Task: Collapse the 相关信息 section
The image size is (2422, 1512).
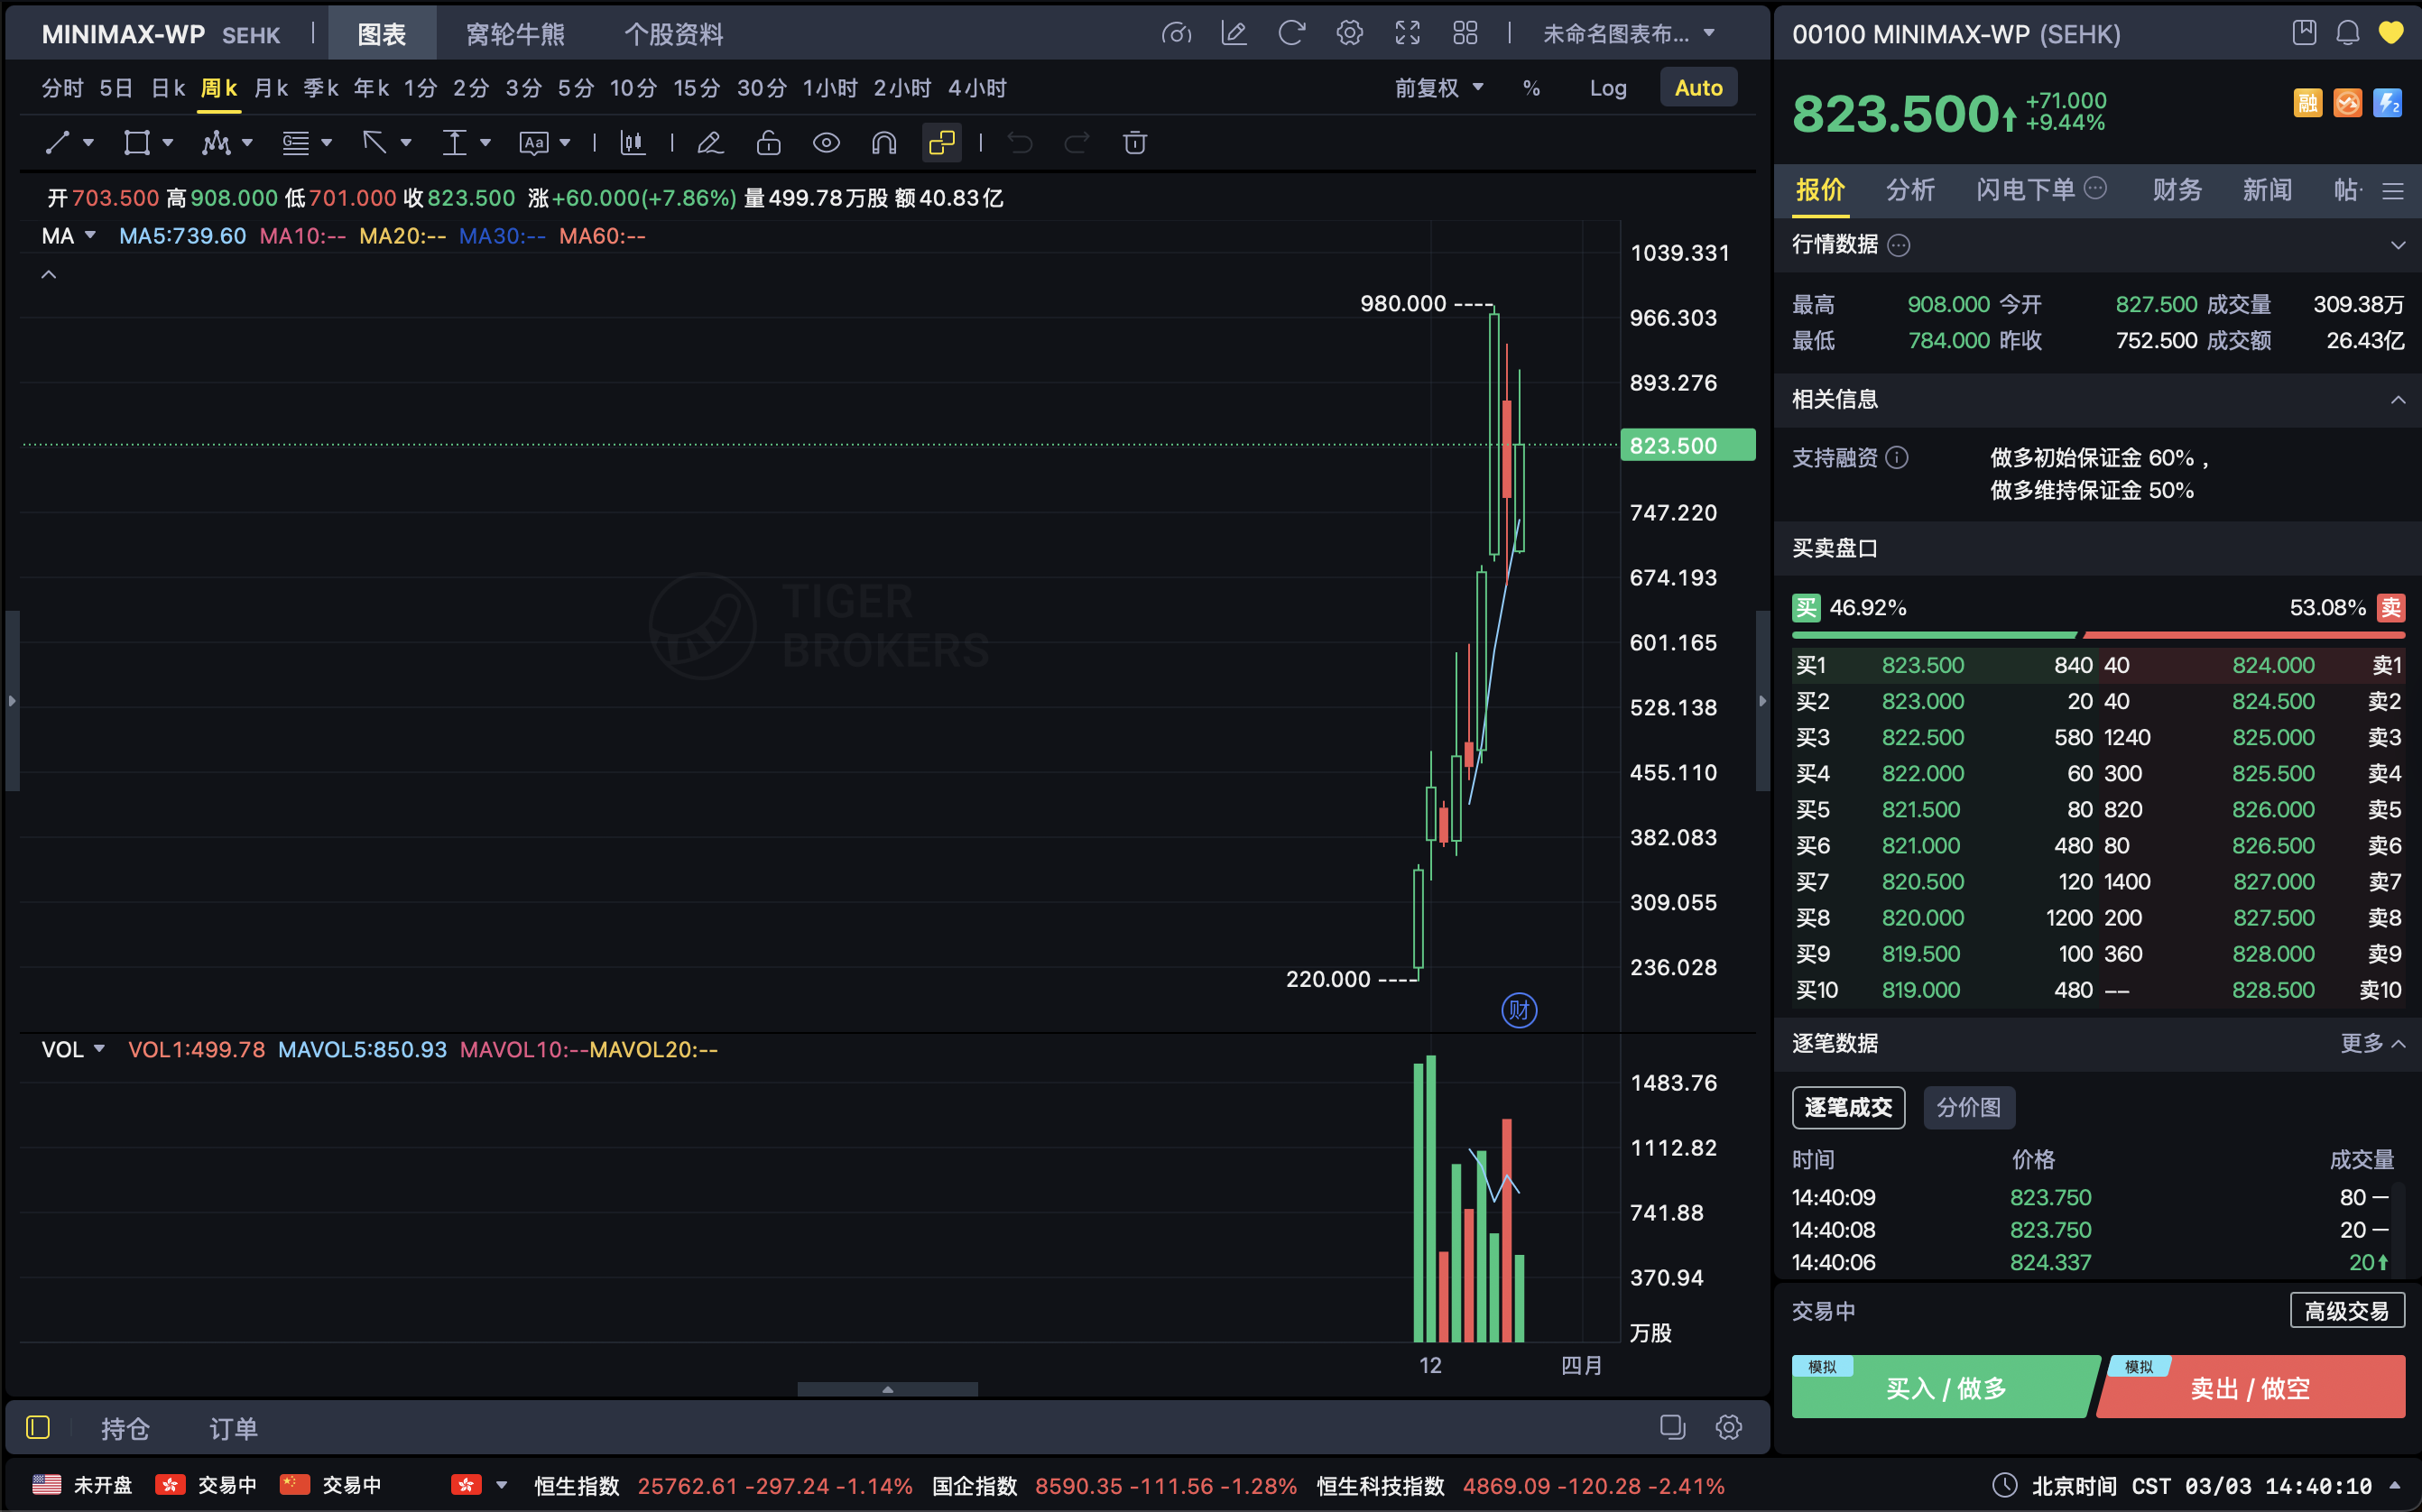Action: pyautogui.click(x=2397, y=400)
